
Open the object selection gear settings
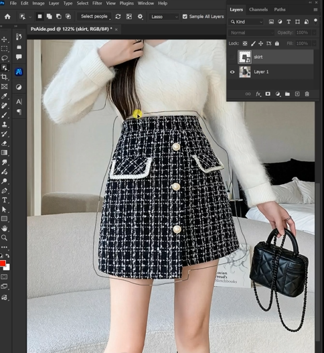click(x=140, y=17)
